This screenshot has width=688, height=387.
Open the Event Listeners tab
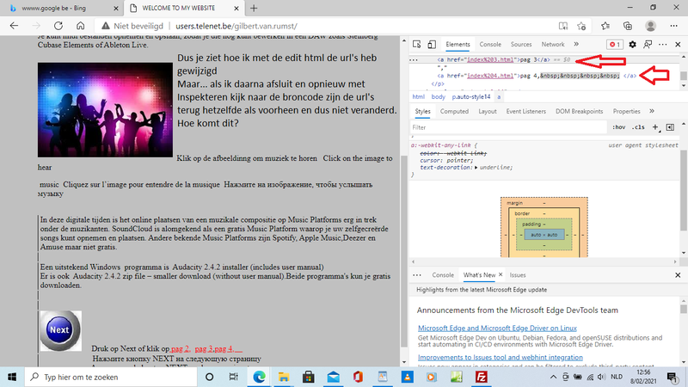coord(525,112)
